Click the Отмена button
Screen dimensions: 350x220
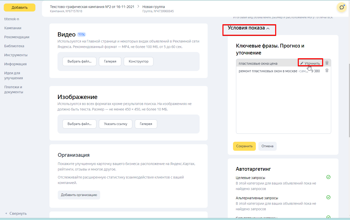pyautogui.click(x=267, y=146)
